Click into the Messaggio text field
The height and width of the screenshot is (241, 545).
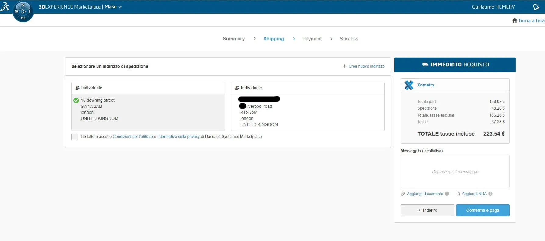(x=455, y=172)
